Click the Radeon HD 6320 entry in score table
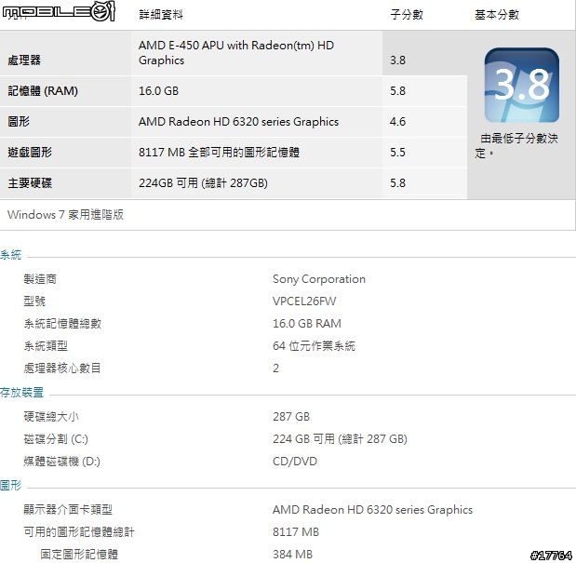576x563 pixels. pos(239,122)
